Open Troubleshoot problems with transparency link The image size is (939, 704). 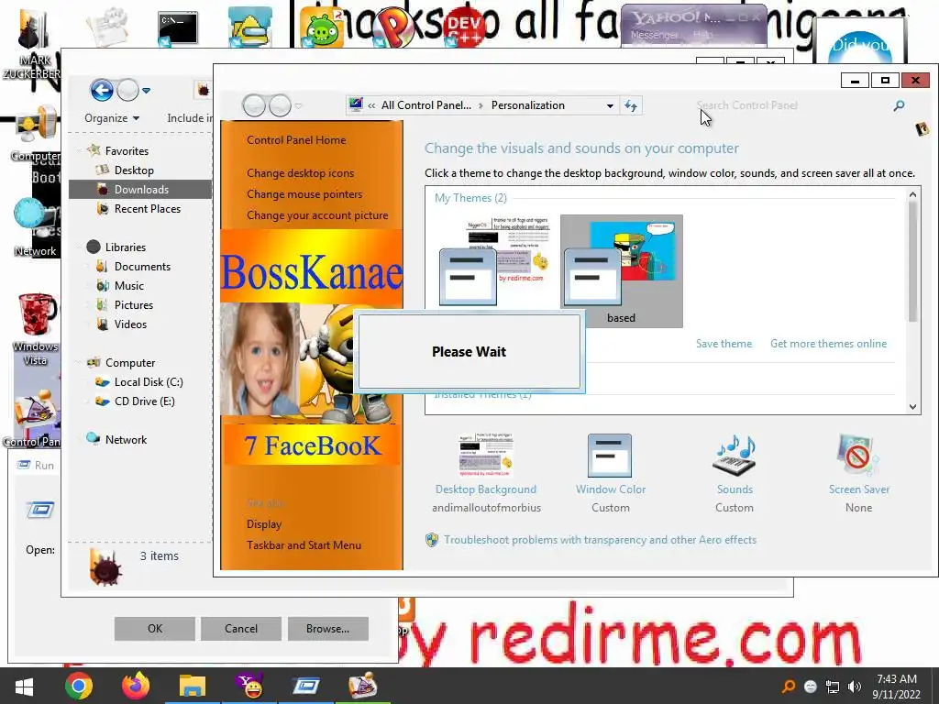coord(600,540)
